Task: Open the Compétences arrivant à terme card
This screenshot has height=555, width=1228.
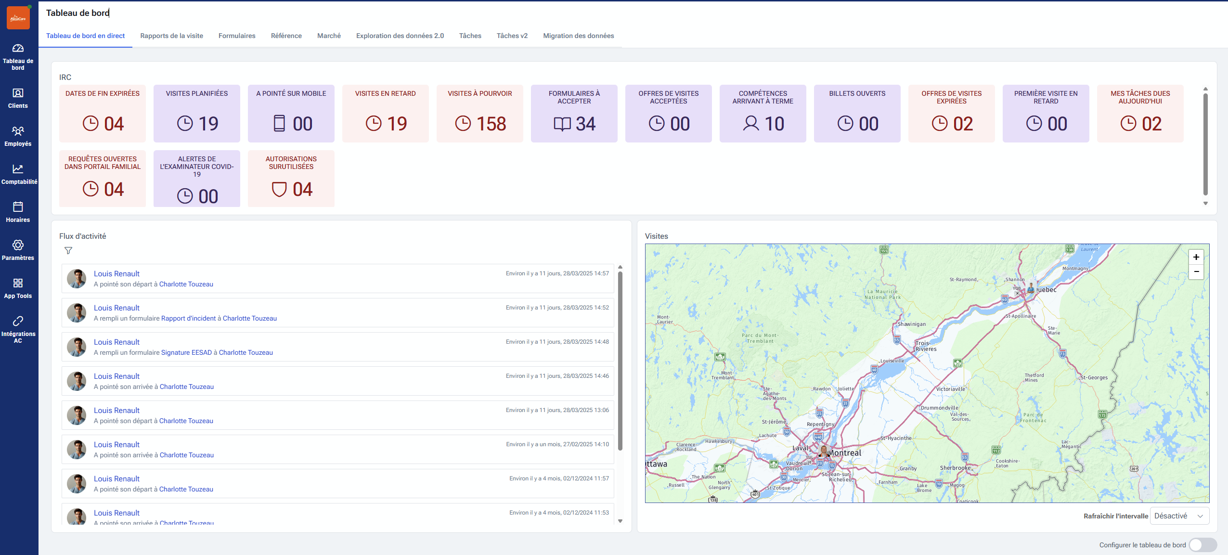Action: 763,114
